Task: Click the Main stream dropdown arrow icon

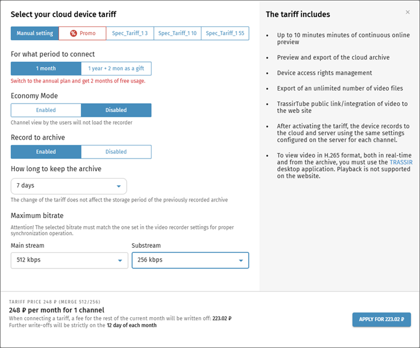Action: (120, 260)
